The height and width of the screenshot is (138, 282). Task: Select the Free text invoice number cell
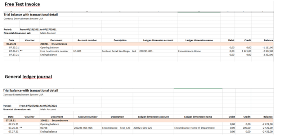[x=54, y=51]
